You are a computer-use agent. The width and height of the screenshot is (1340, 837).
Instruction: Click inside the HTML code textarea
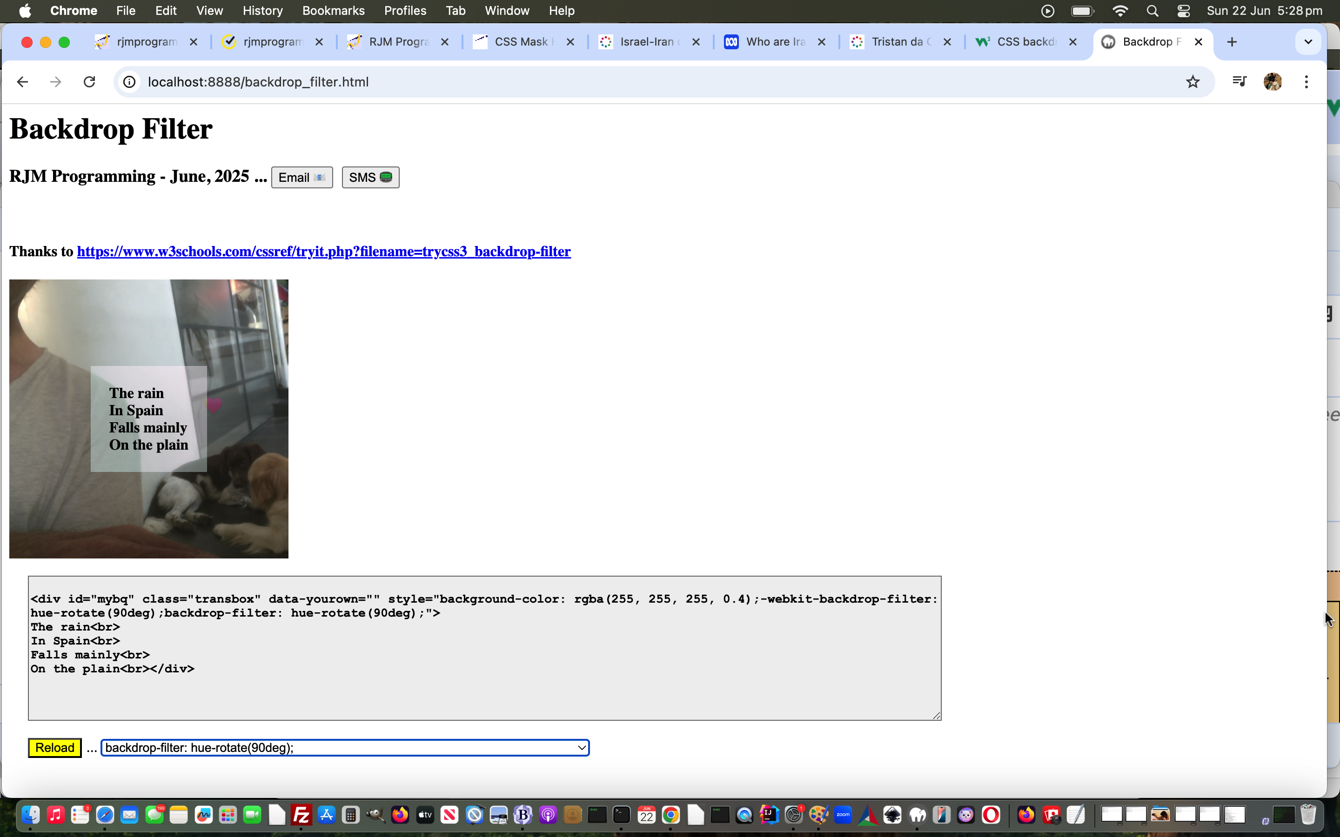(484, 648)
